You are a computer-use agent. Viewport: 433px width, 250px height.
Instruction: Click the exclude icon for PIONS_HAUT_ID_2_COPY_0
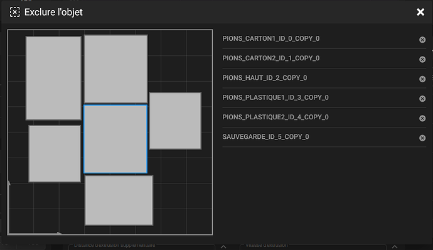point(422,79)
